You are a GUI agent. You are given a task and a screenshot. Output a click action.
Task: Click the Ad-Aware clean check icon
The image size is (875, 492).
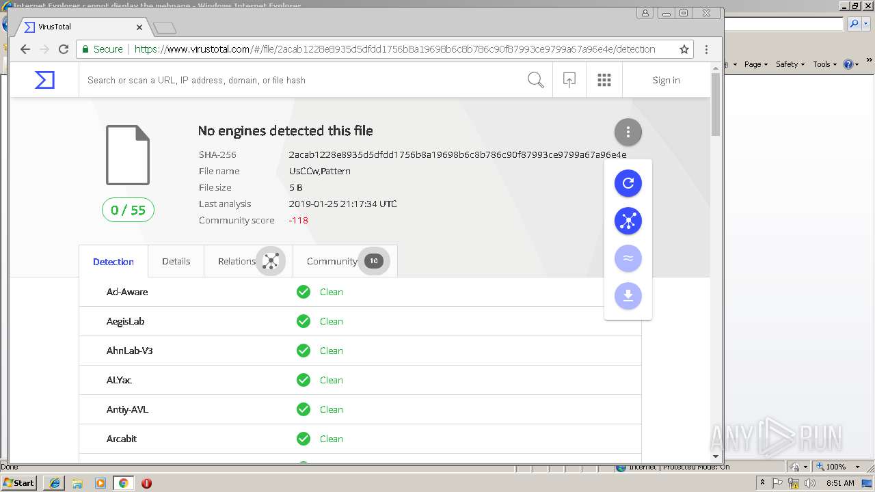304,292
